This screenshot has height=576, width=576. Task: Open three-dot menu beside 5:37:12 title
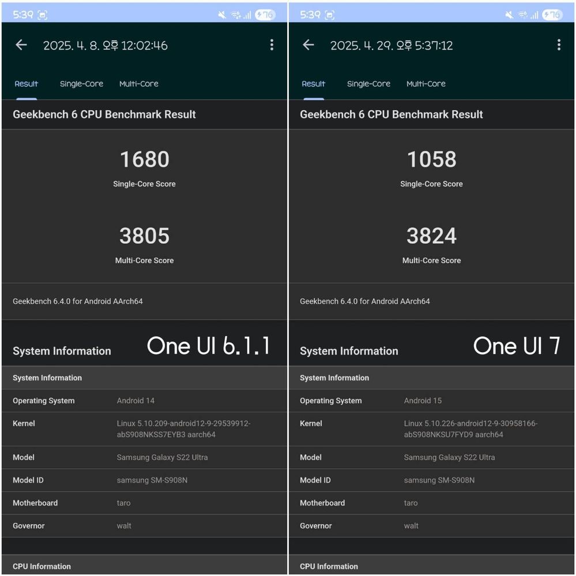point(559,45)
